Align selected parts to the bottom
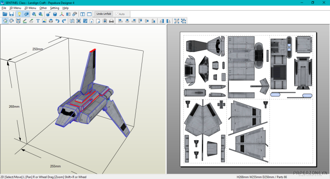Viewport: 330px width, 179px height. 153,21
